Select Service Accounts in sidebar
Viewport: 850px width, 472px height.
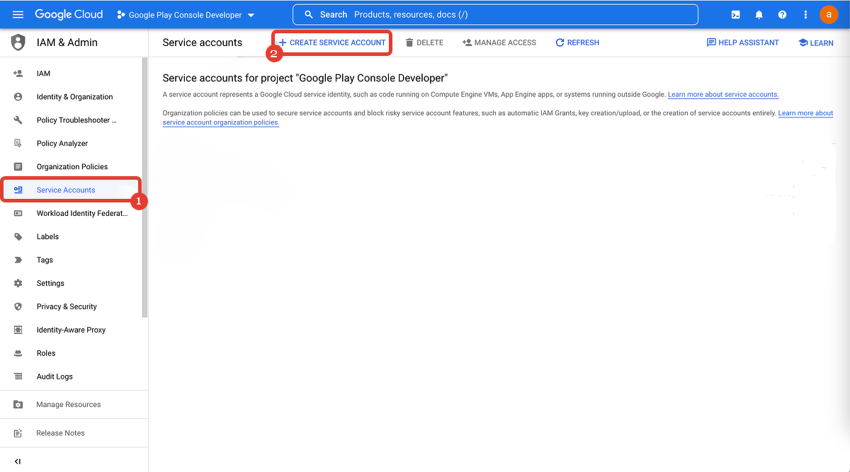point(71,190)
